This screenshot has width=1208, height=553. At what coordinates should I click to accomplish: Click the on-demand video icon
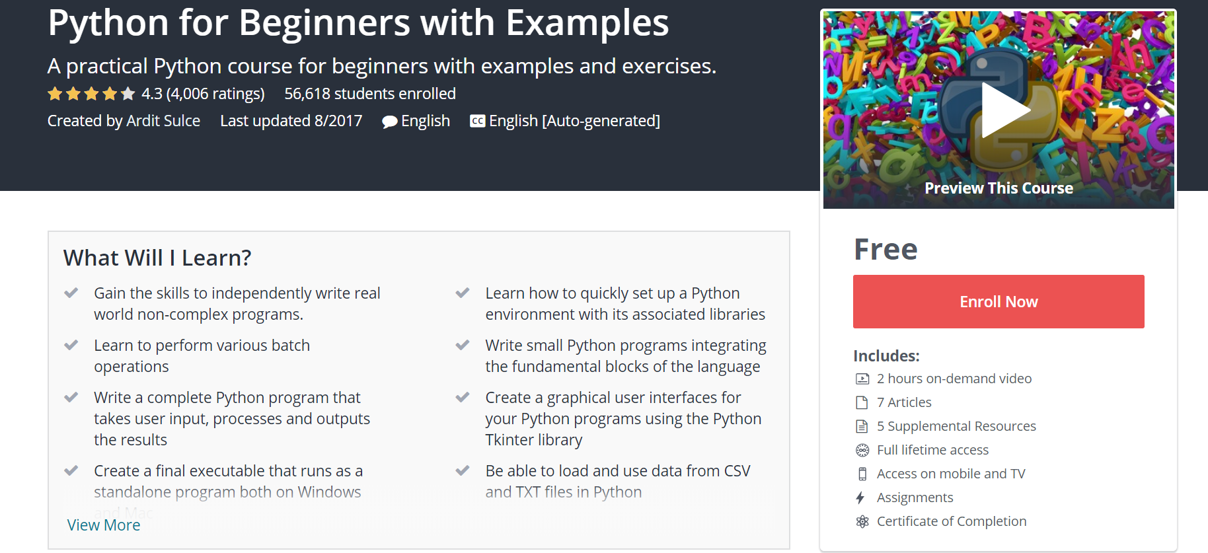(862, 379)
